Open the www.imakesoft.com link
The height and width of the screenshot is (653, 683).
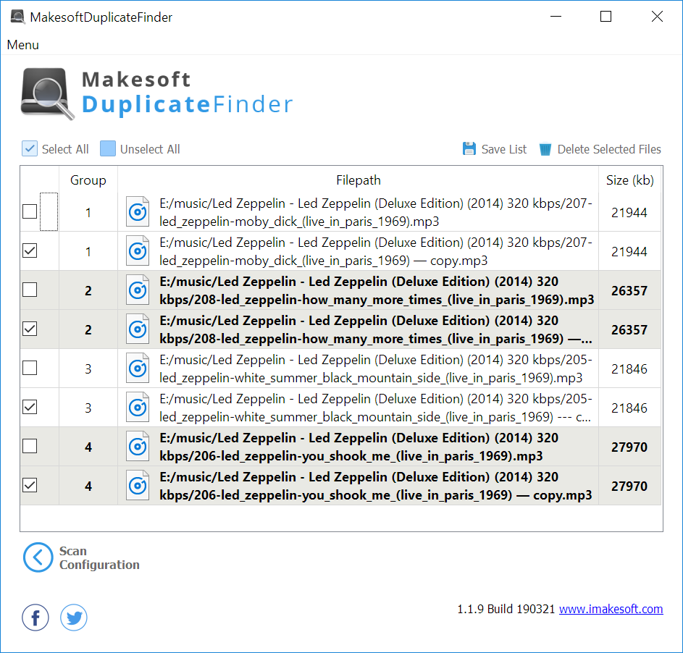tap(611, 609)
